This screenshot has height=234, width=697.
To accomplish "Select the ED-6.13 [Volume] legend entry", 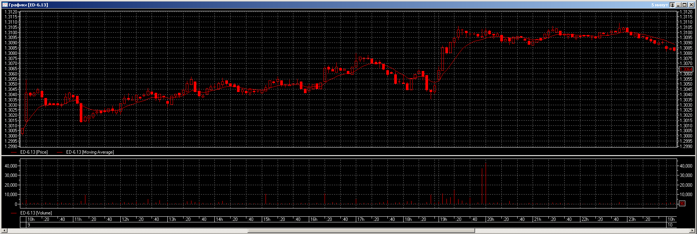I will coord(36,213).
